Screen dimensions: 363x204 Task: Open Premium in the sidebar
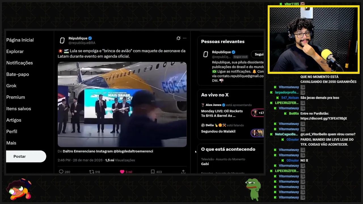[16, 97]
